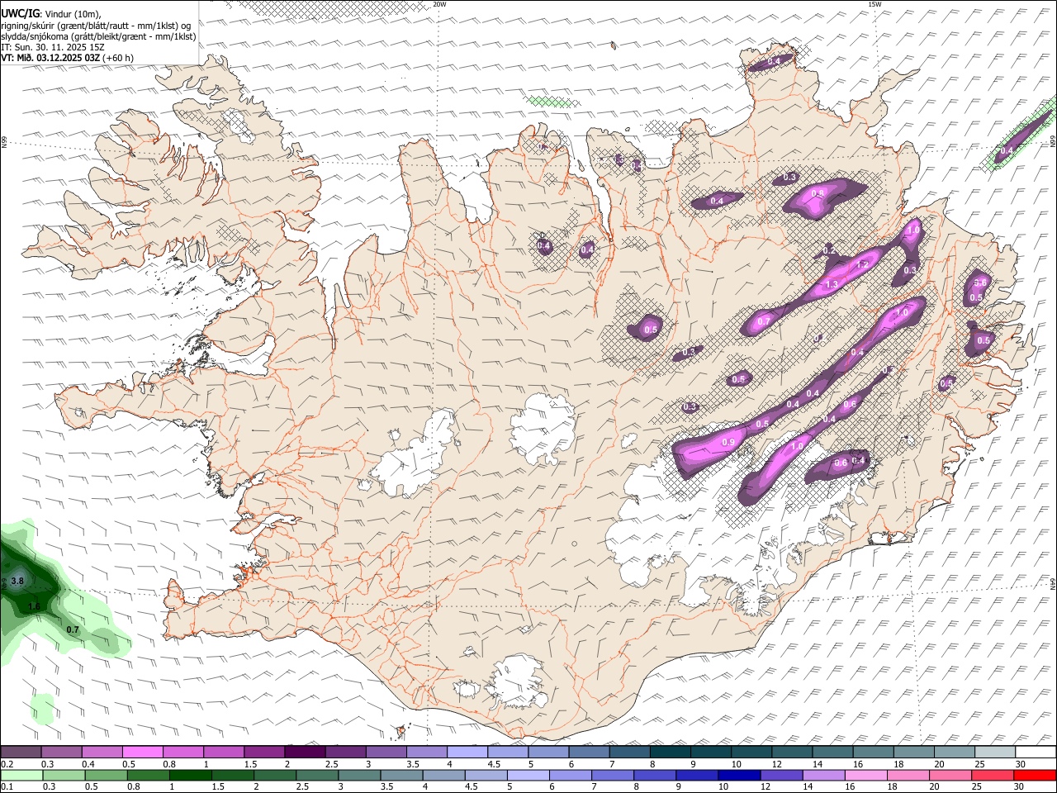Select rain legend swatch between 2 and 2.5
Screen dimensions: 1057x793
tap(317, 775)
